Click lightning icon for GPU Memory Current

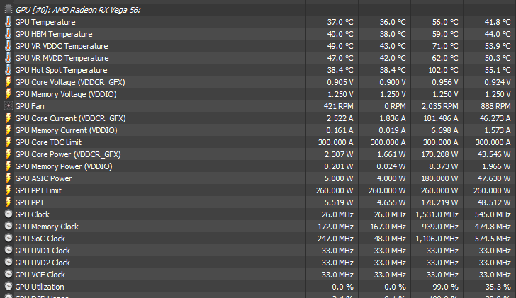[9, 130]
